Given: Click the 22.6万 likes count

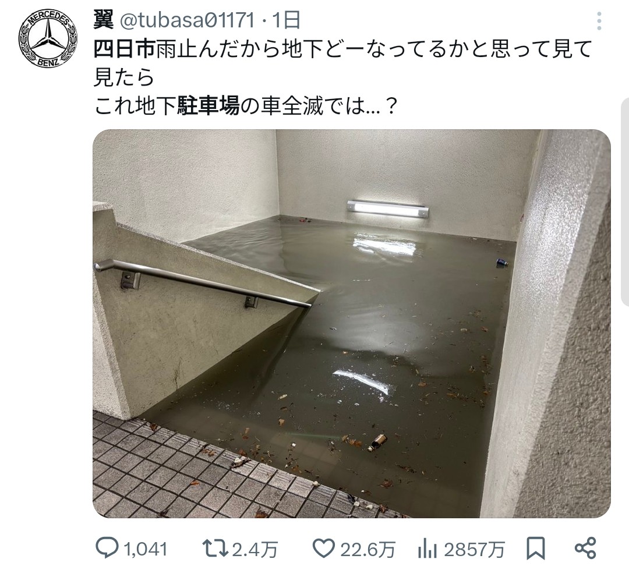Looking at the screenshot, I should pos(368,549).
